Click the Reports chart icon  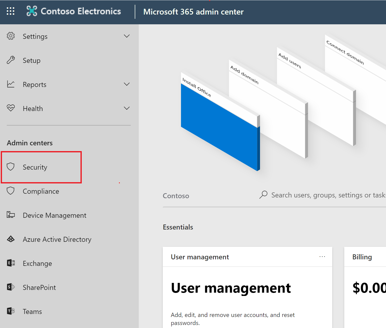[11, 84]
